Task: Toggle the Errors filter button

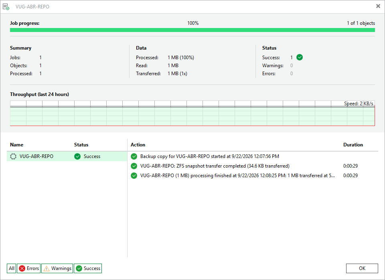Action: click(x=29, y=268)
